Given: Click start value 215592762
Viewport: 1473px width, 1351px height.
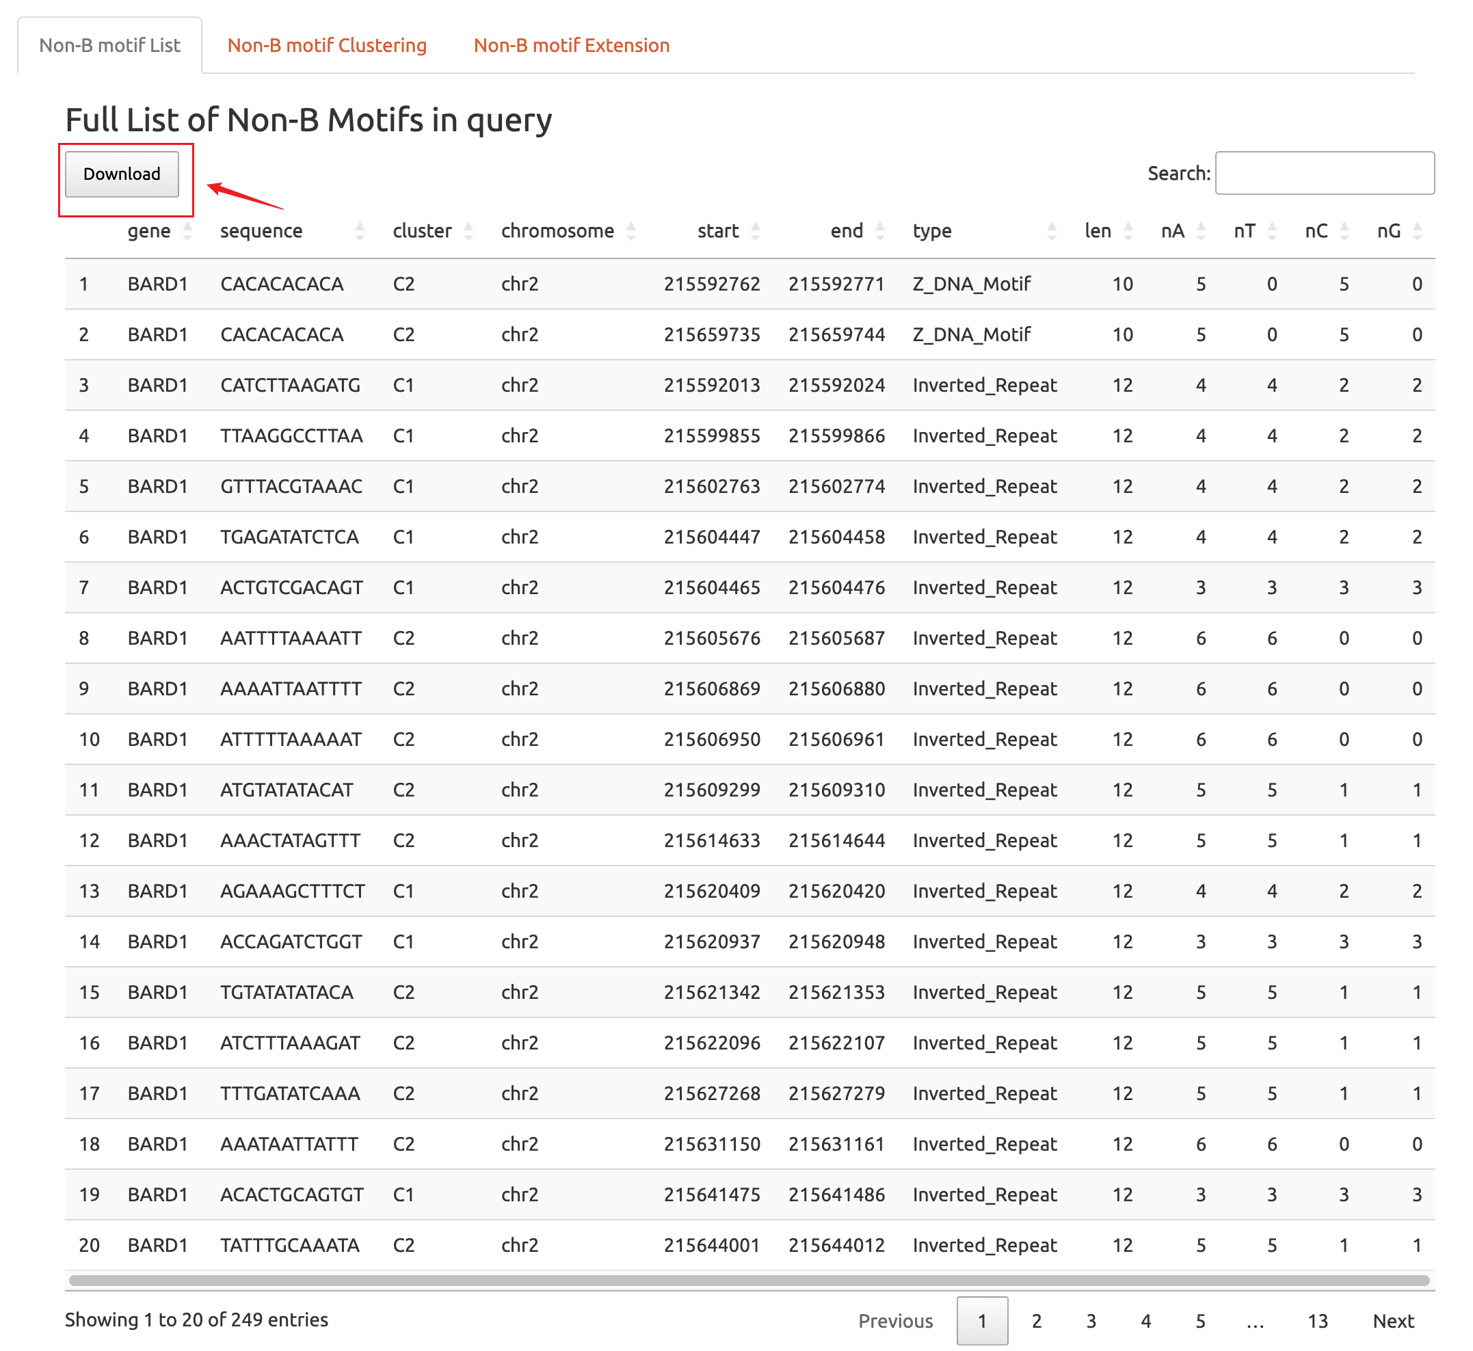Looking at the screenshot, I should point(712,284).
